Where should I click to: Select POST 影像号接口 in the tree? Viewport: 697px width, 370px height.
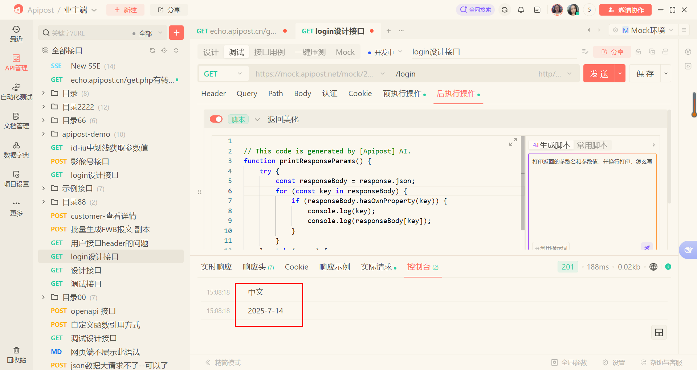click(111, 161)
